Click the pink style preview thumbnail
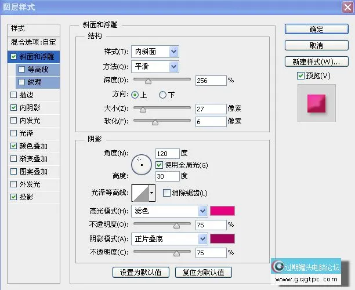This screenshot has width=355, height=290. click(x=316, y=103)
